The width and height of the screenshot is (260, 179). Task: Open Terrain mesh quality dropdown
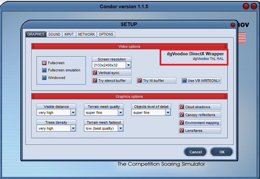point(120,113)
